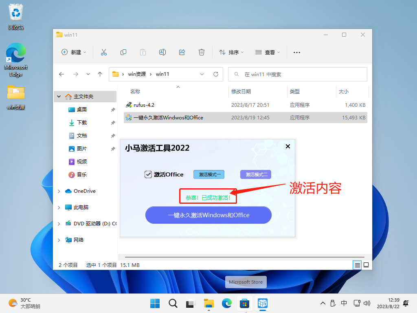Click the 在 win11 中搜索 search box
Image resolution: width=417 pixels, height=313 pixels.
tap(298, 74)
